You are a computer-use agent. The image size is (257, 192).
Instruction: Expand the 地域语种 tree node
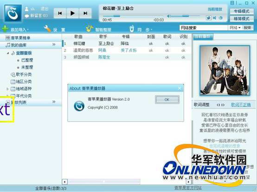tap(7, 89)
